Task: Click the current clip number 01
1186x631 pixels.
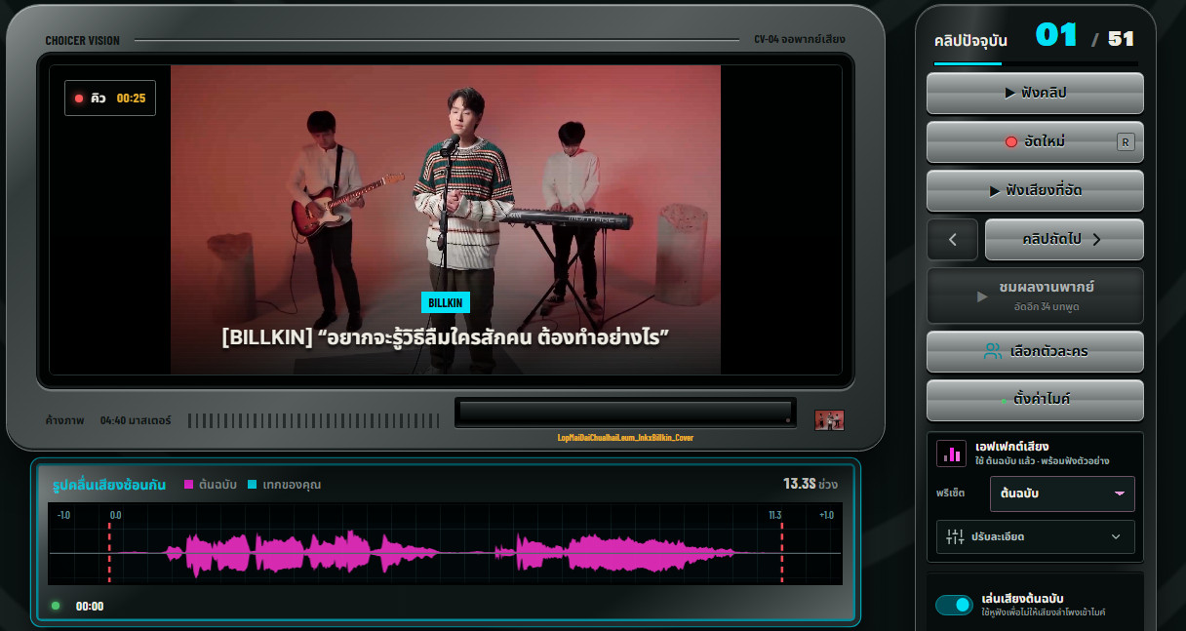Action: (1056, 36)
